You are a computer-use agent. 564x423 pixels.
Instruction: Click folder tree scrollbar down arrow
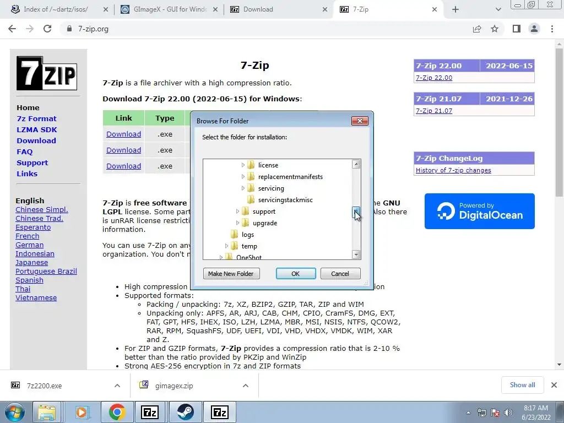pos(356,254)
